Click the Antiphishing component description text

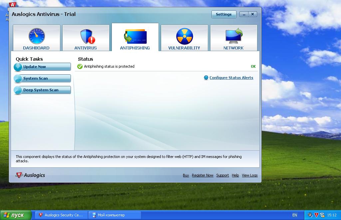(129, 159)
